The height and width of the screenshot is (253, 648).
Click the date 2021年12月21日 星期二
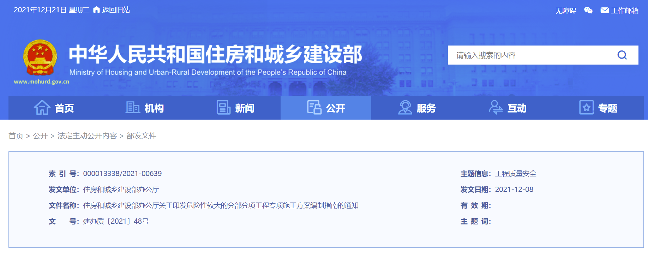pyautogui.click(x=52, y=10)
